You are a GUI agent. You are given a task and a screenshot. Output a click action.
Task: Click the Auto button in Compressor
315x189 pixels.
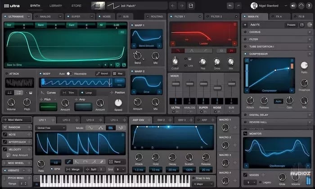click(x=279, y=101)
